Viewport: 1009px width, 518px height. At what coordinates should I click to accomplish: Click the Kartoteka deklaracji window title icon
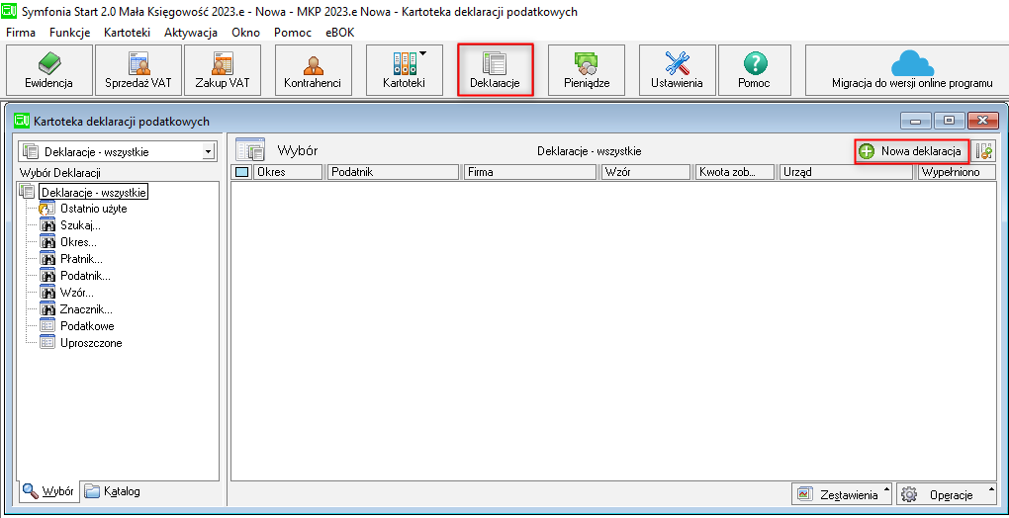(x=22, y=121)
